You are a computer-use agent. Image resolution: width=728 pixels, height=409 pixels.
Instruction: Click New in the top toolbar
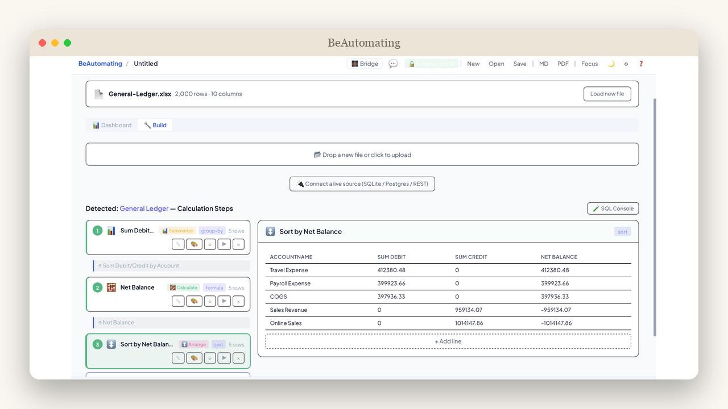click(473, 64)
